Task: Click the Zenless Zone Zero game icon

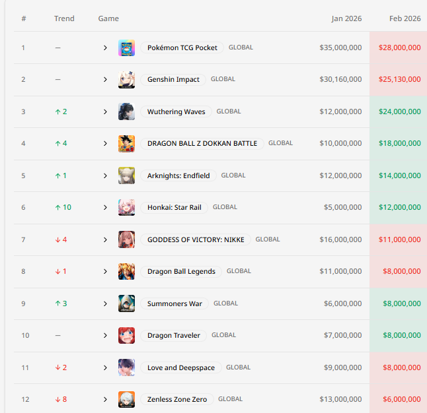Action: pos(126,399)
